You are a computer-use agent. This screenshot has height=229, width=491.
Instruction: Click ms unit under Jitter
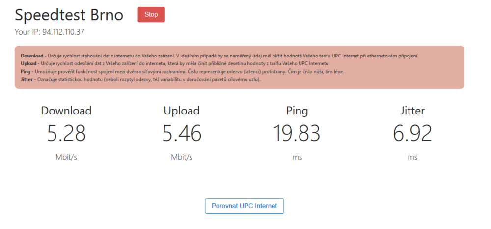click(412, 157)
